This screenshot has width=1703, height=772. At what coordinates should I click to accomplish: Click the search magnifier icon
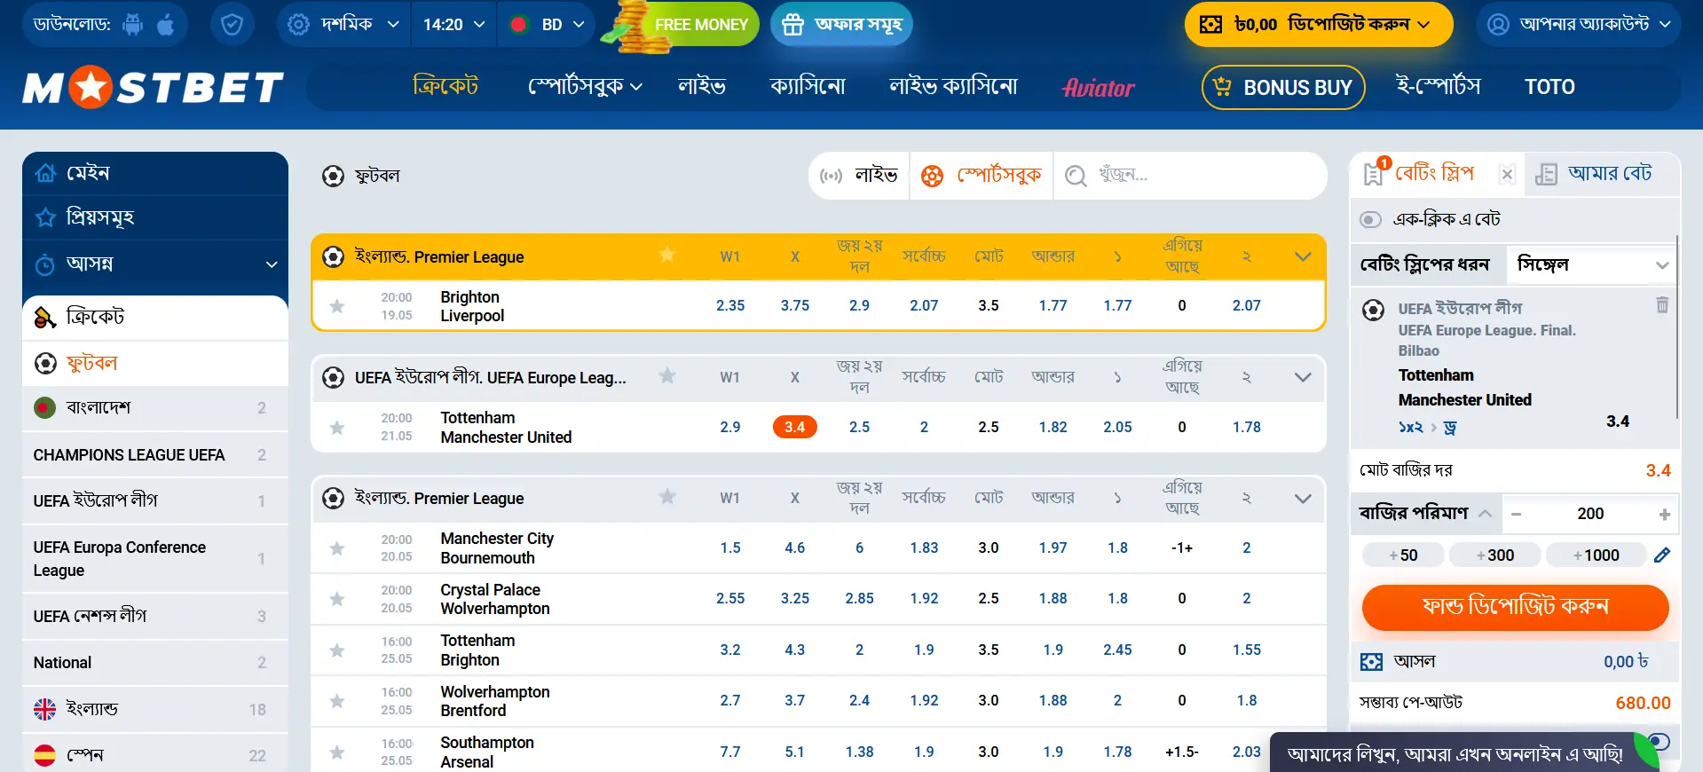pos(1076,176)
